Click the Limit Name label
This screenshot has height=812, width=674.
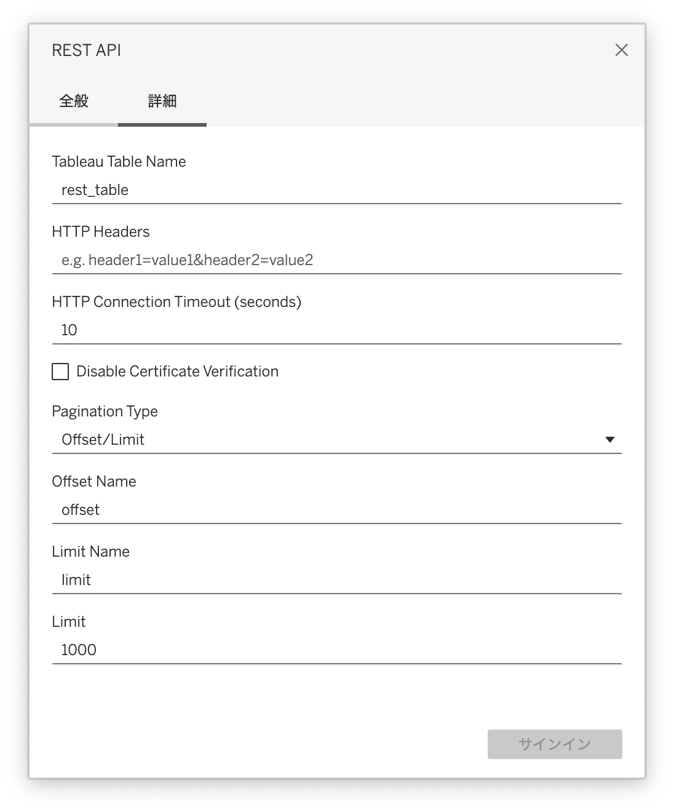click(91, 552)
